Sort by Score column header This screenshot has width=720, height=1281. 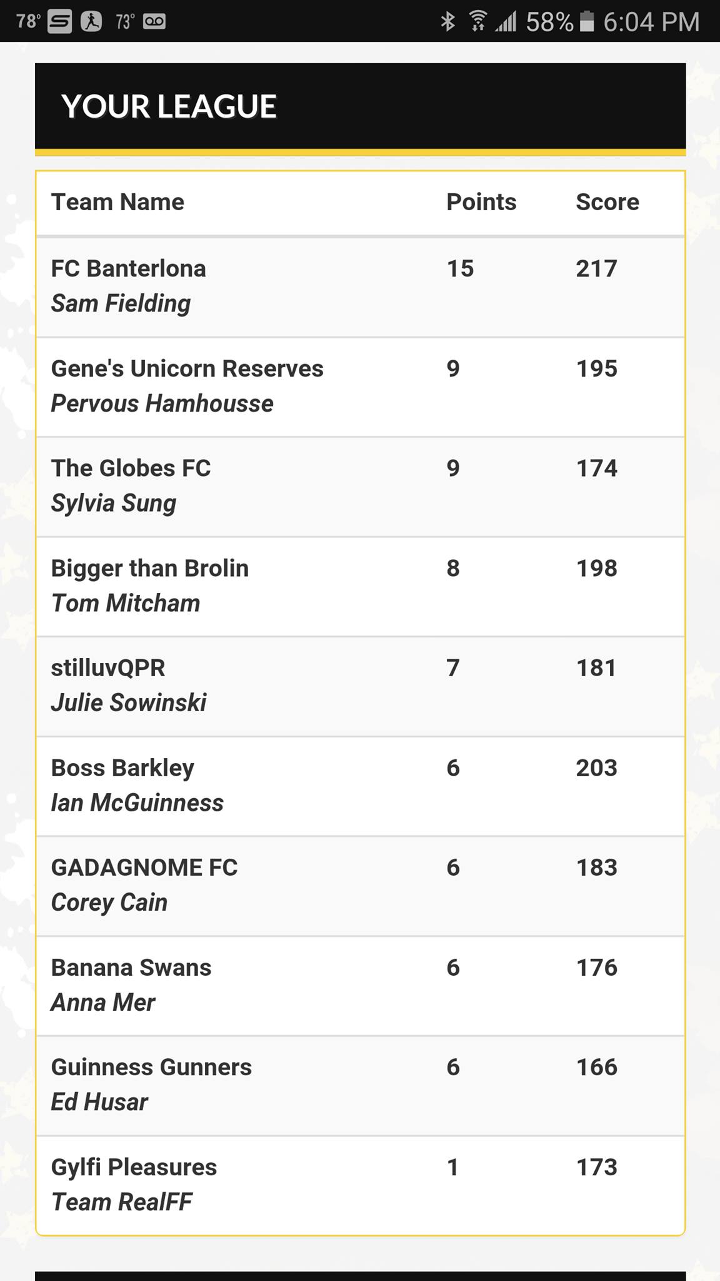(x=607, y=202)
